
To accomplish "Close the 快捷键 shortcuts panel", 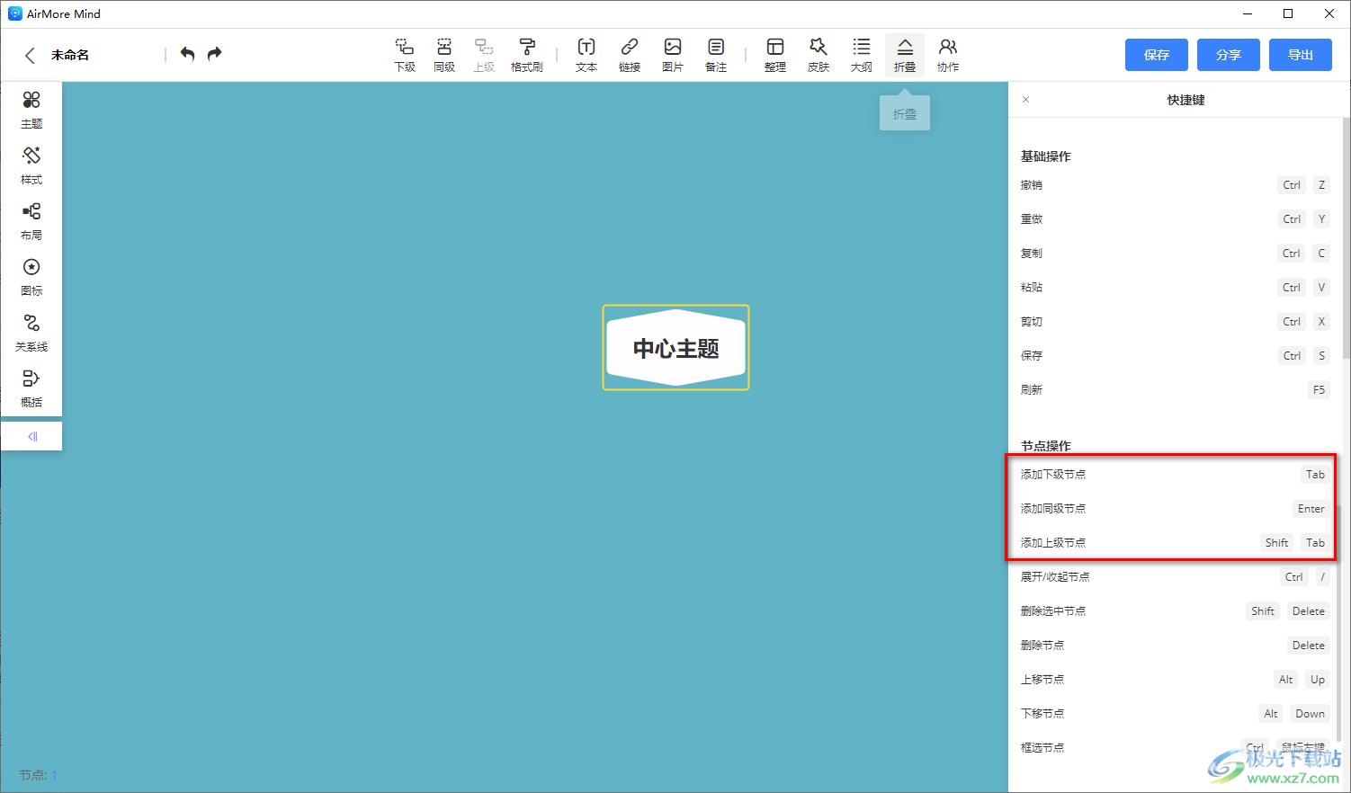I will pos(1026,100).
